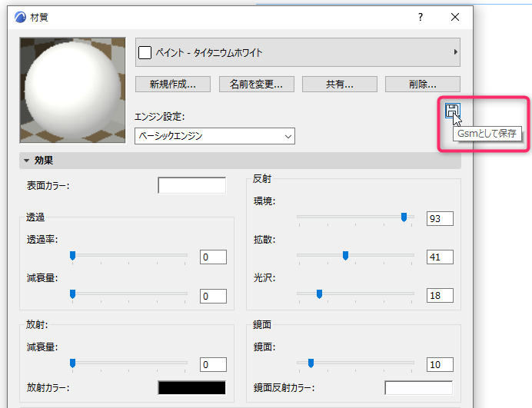Click the 環境: label
Image resolution: width=532 pixels, height=408 pixels.
264,201
